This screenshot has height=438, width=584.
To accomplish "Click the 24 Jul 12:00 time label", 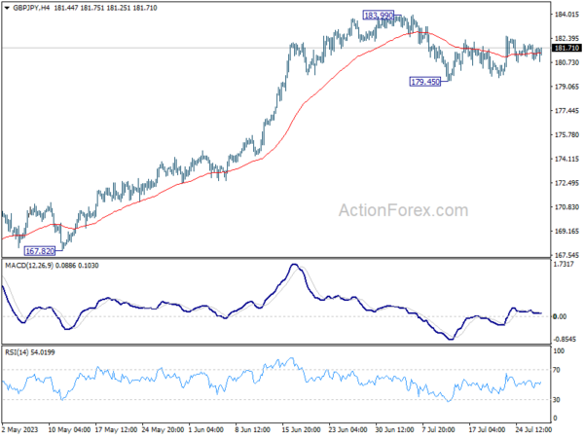I will coord(533,430).
